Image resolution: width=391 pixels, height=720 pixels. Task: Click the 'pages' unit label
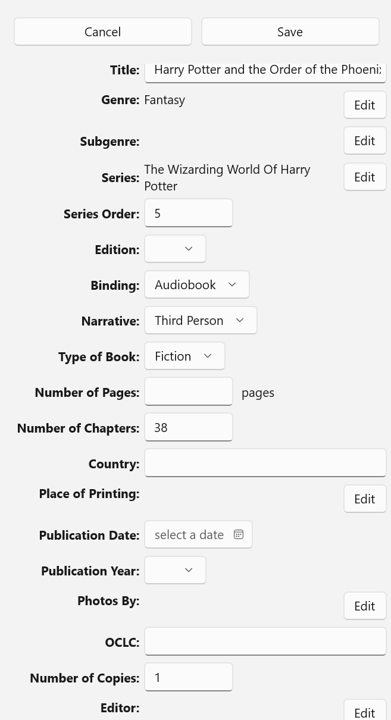[x=258, y=393]
